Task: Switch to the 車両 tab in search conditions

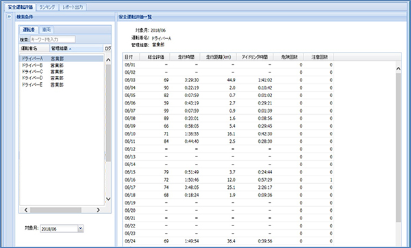Action: [47, 30]
